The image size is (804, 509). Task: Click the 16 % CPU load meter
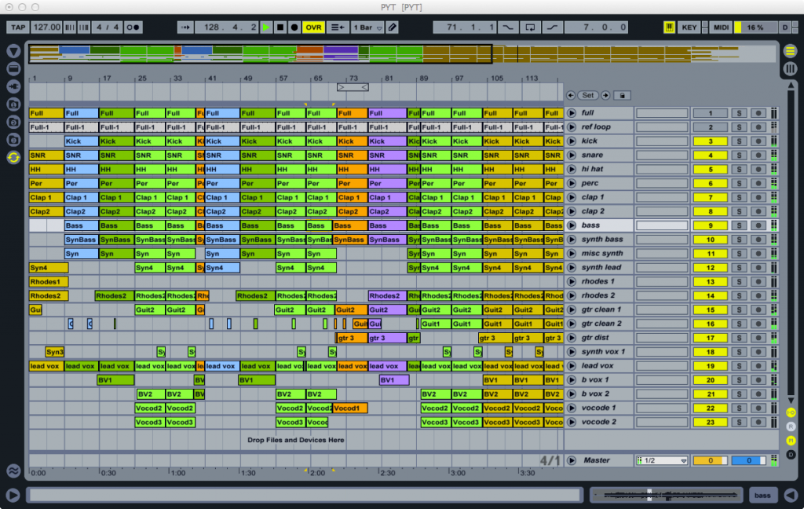[x=756, y=27]
